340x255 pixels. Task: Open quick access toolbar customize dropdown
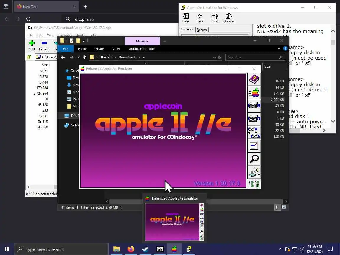pyautogui.click(x=84, y=41)
